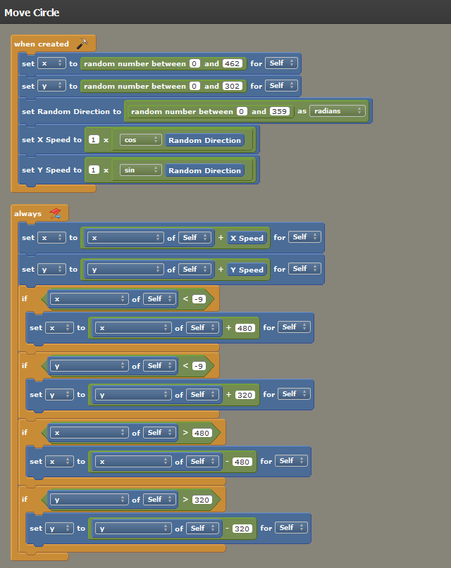Edit the - 320 subtraction value field
Viewport: 451px width, 568px height.
coord(242,529)
